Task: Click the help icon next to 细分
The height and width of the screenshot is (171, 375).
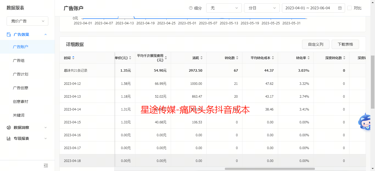Action: [191, 8]
